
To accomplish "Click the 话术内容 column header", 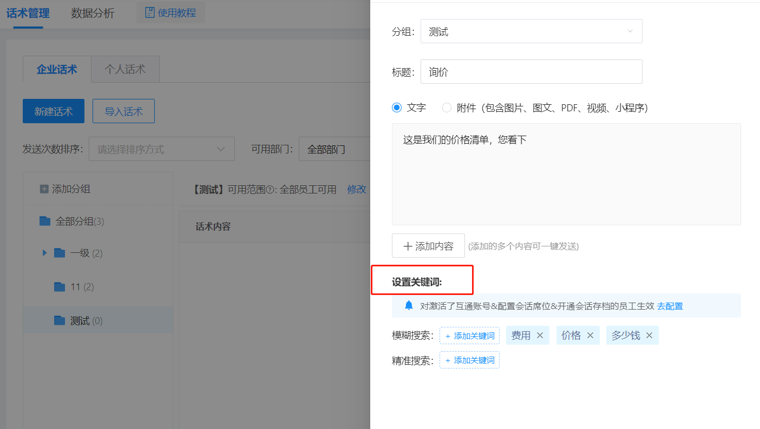I will tap(213, 226).
